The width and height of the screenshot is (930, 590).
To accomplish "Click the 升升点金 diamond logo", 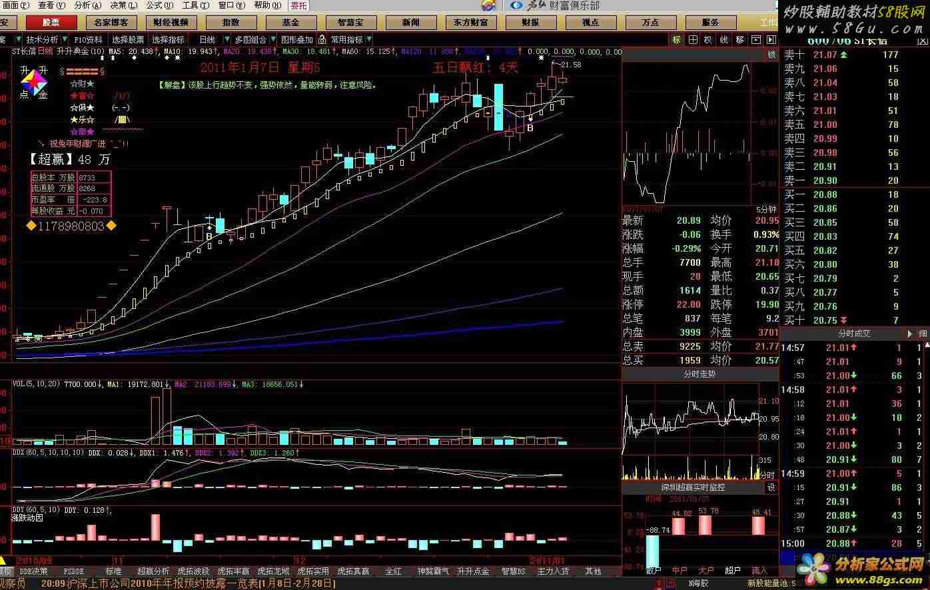I will pyautogui.click(x=33, y=83).
